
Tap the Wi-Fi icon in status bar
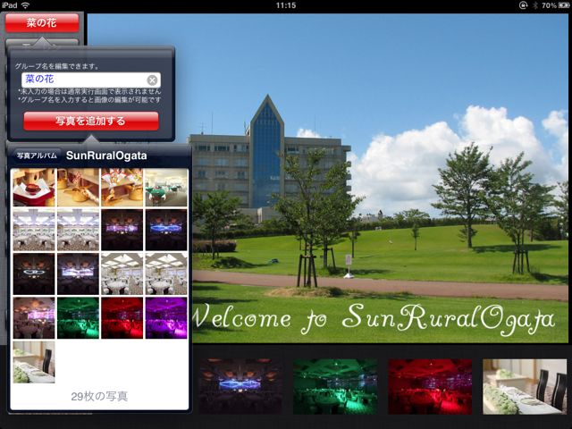(25, 5)
